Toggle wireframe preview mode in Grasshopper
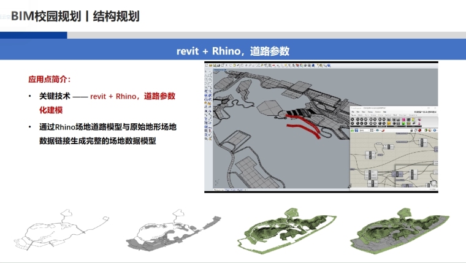This screenshot has height=263, width=466. (416, 131)
